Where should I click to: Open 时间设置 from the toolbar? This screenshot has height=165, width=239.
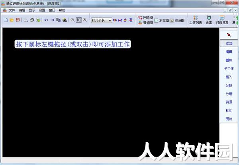222,20
